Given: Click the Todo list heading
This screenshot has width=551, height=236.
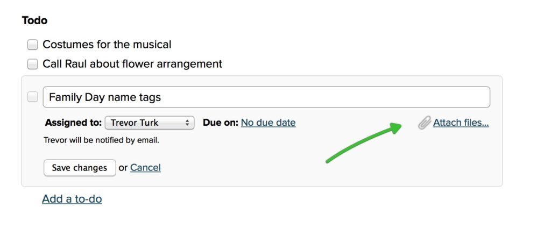Looking at the screenshot, I should coord(34,20).
